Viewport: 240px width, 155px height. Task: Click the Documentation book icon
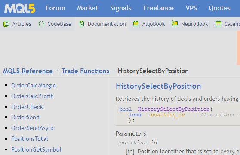(x=82, y=24)
